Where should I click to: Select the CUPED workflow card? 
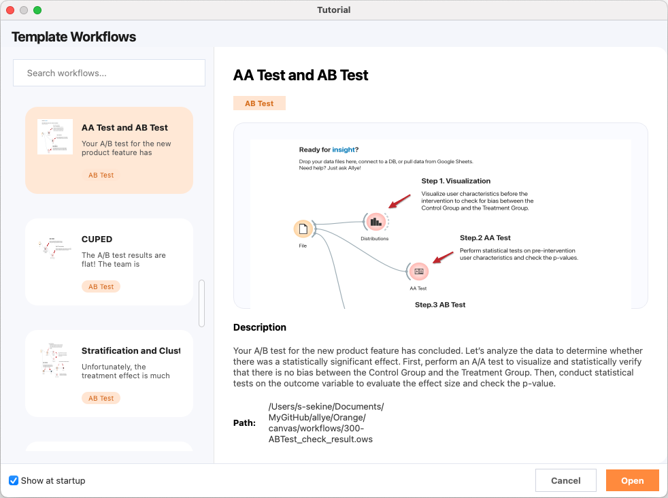tap(109, 262)
